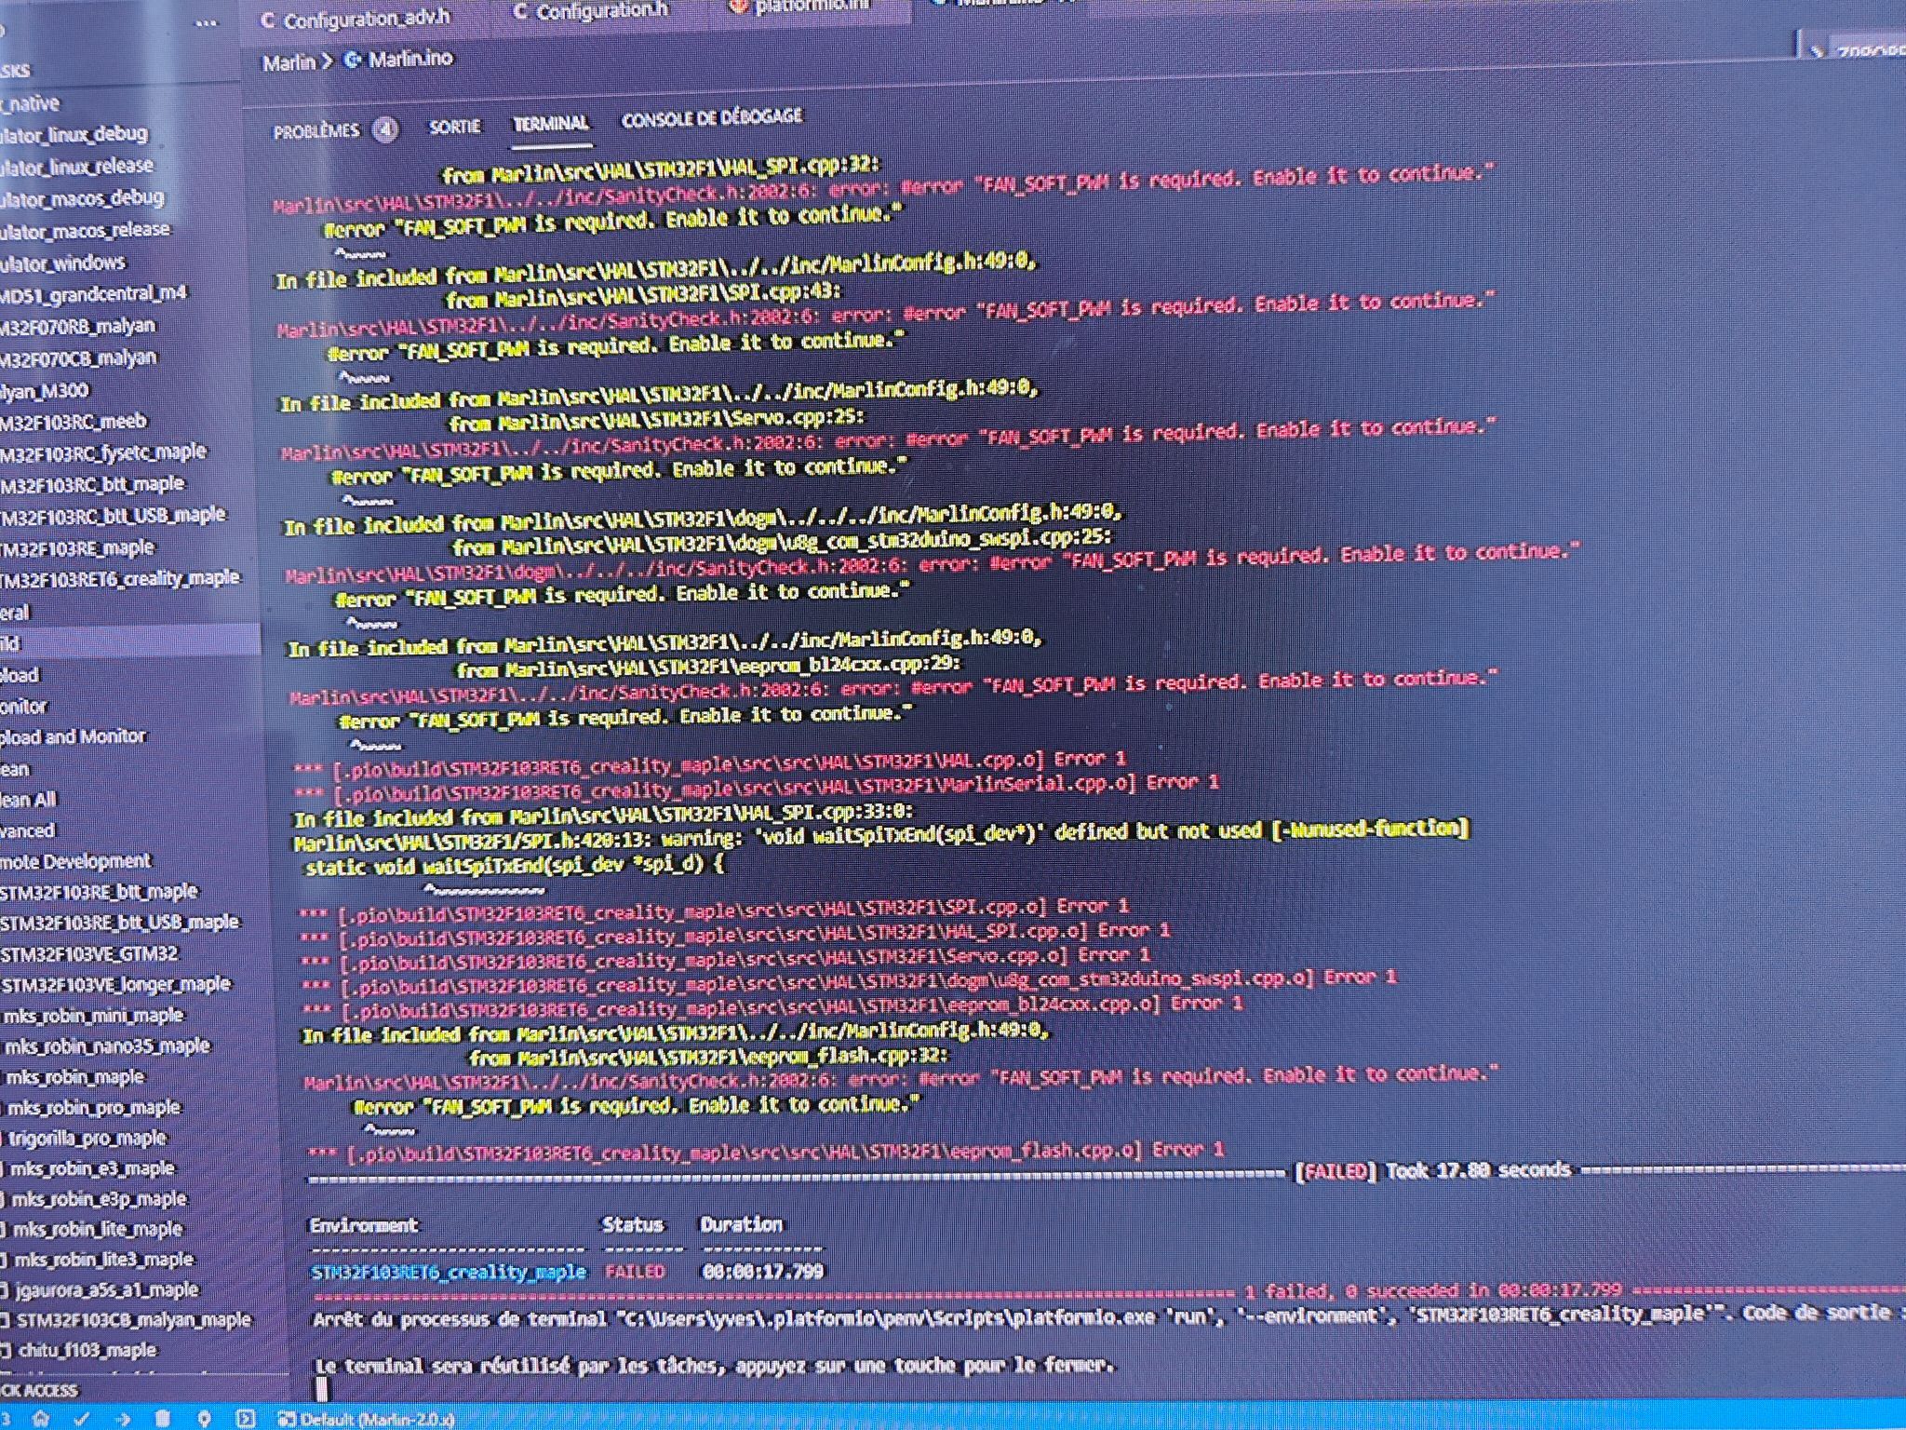This screenshot has height=1430, width=1906.
Task: Expand the mks_robin_mini_maple environment
Action: click(93, 1016)
